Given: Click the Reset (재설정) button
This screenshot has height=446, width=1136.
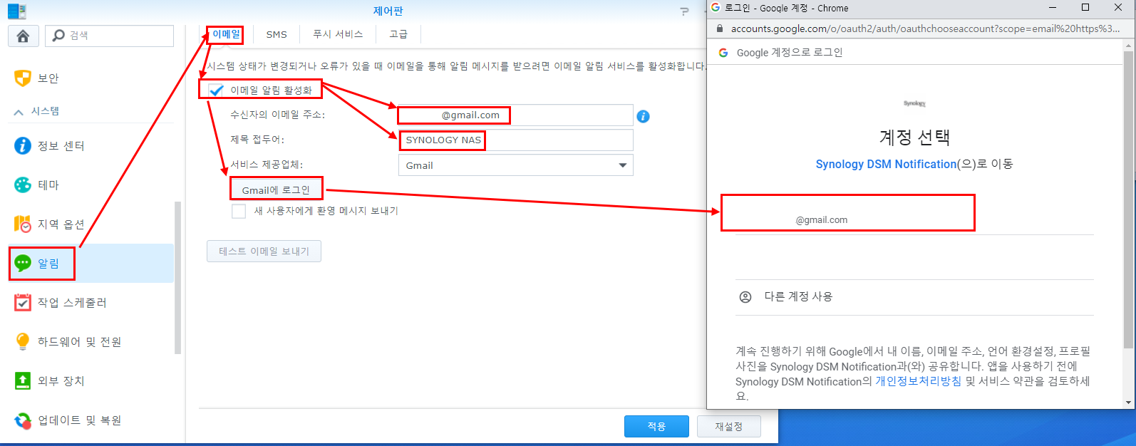Looking at the screenshot, I should tap(728, 426).
